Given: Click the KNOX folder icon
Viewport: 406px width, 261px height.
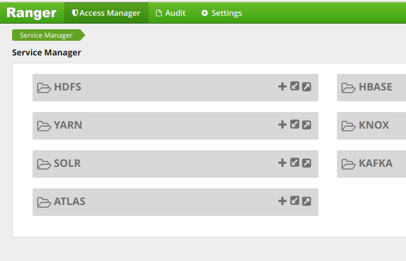Looking at the screenshot, I should (348, 126).
